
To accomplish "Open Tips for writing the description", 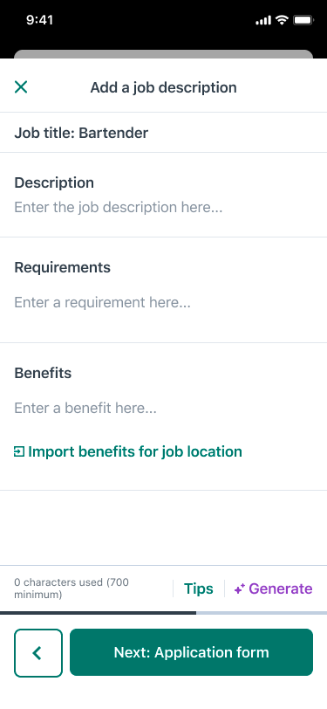I will 198,589.
